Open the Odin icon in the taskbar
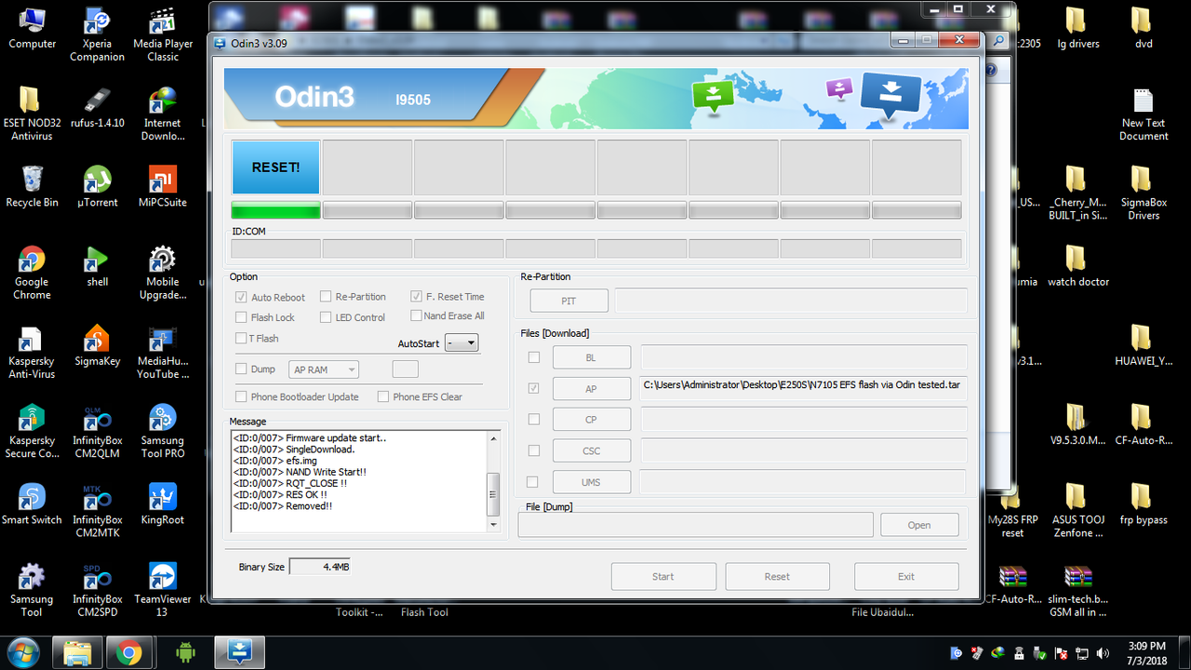This screenshot has height=670, width=1191. (239, 651)
